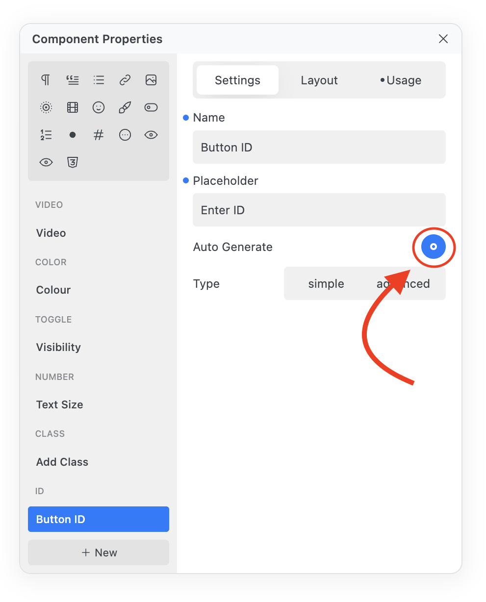Select the image property icon
Screen dimensions: 486x602
coord(151,80)
